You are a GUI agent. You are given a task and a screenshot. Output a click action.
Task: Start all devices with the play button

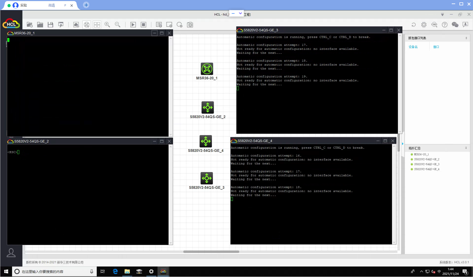coord(133,25)
